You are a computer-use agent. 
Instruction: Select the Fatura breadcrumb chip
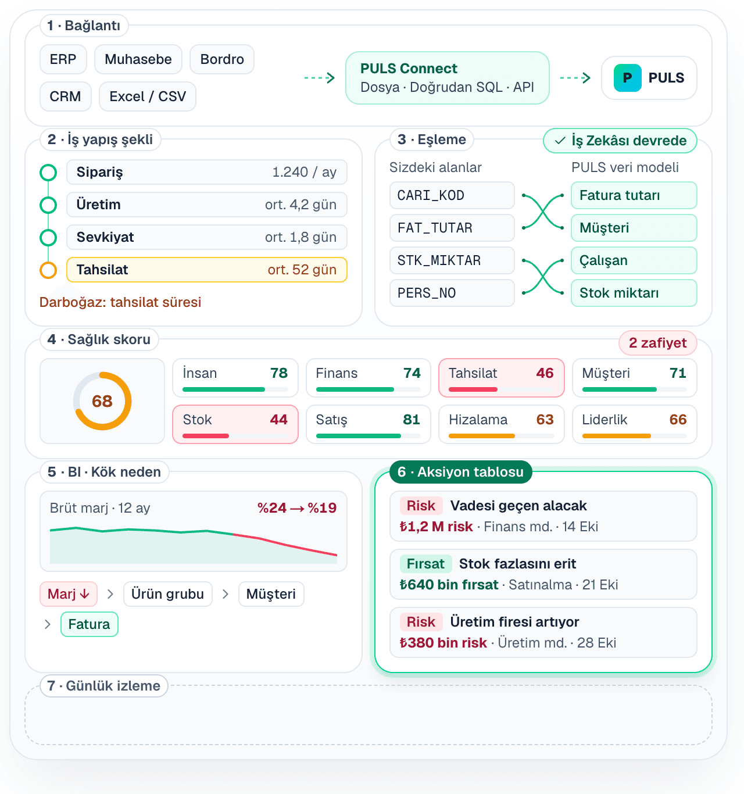[x=90, y=624]
